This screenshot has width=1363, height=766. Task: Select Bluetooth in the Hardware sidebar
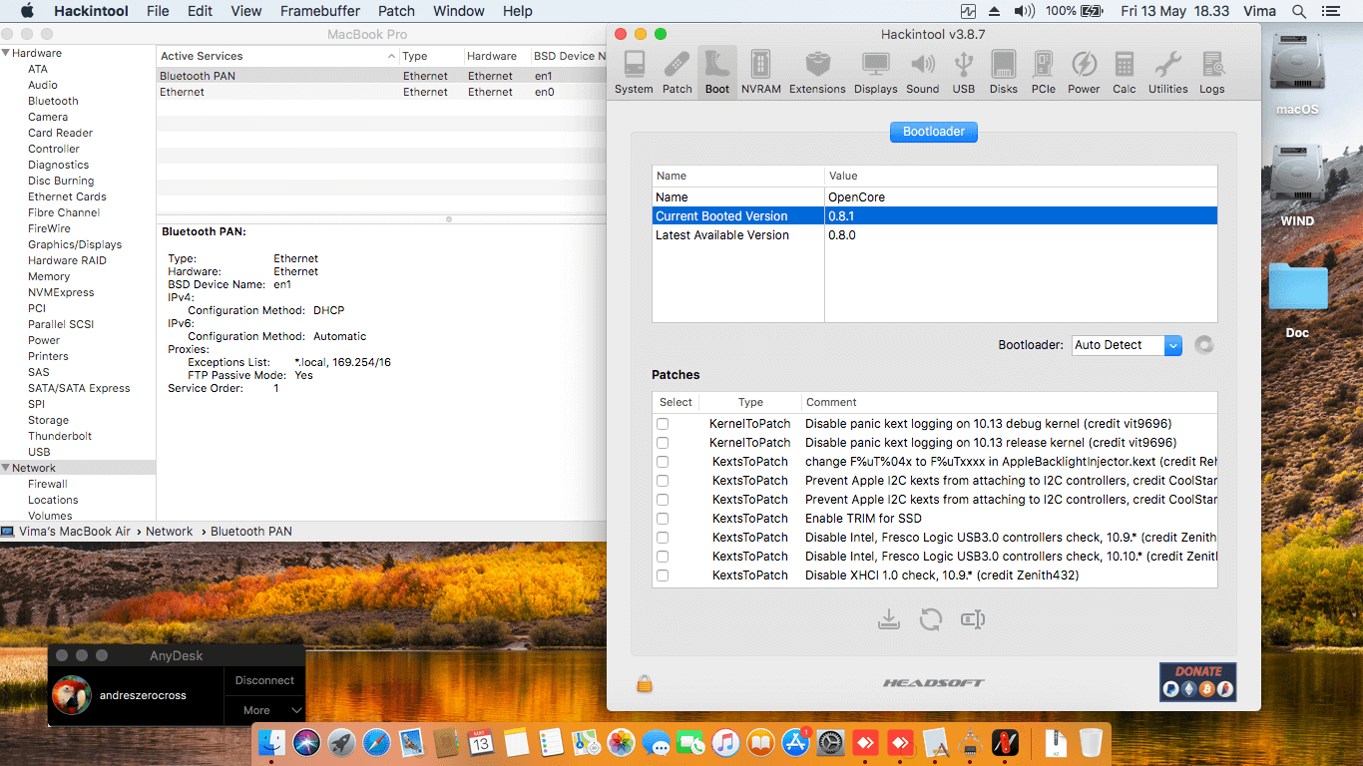53,101
